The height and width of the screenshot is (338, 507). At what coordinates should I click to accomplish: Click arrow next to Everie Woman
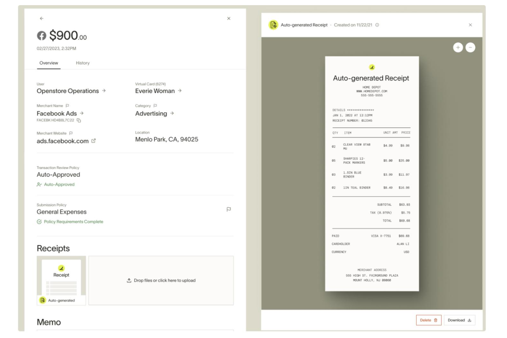(180, 91)
